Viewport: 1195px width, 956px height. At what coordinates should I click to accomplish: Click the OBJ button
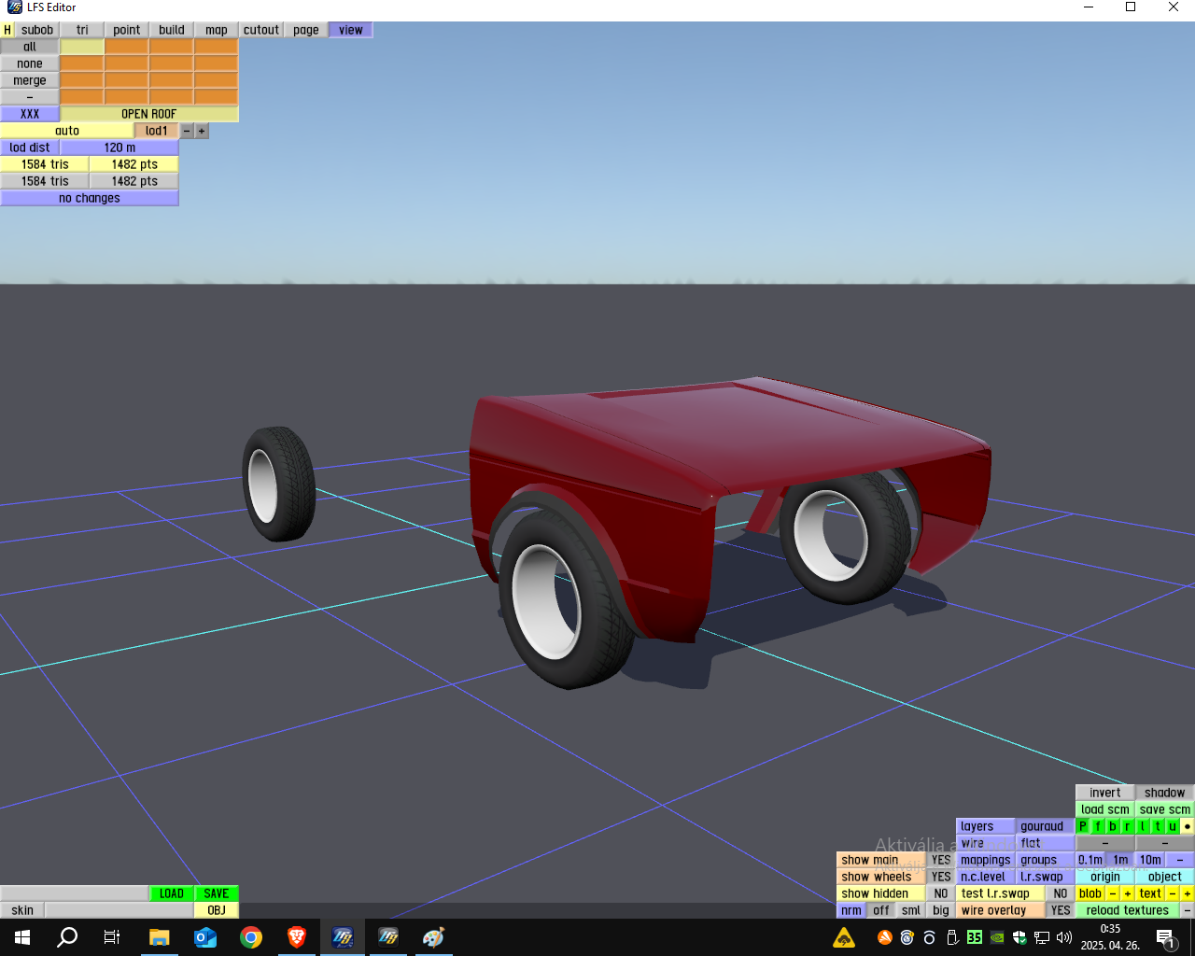tap(217, 910)
